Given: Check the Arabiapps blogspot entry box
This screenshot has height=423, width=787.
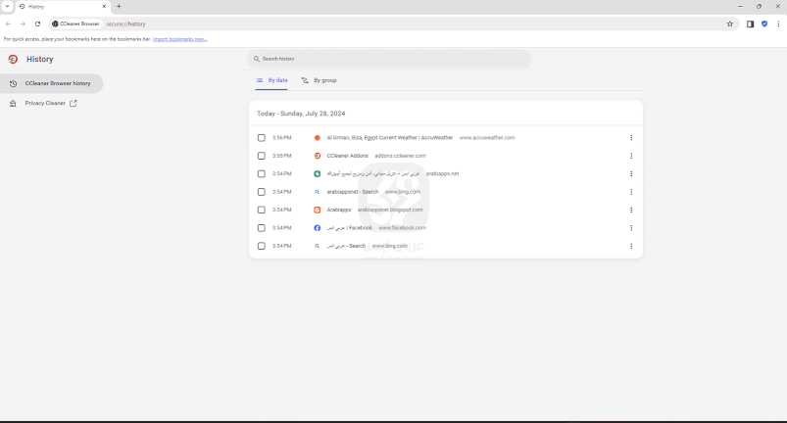Looking at the screenshot, I should click(262, 210).
